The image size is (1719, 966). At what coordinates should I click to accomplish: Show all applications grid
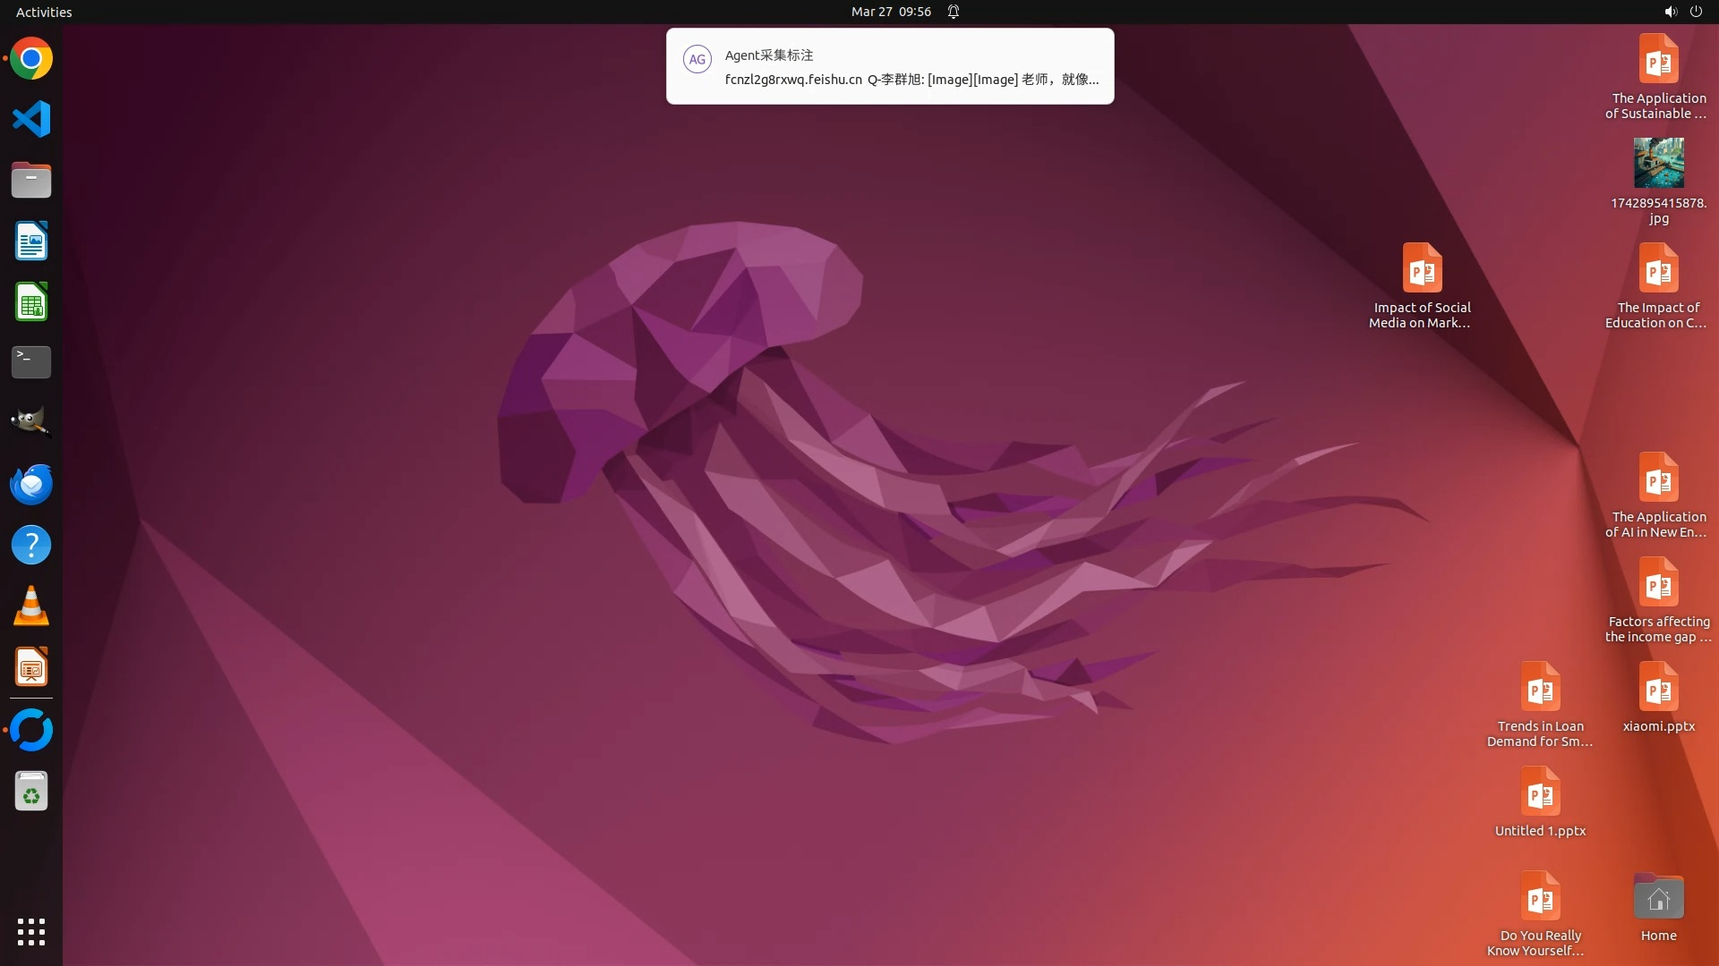31,931
